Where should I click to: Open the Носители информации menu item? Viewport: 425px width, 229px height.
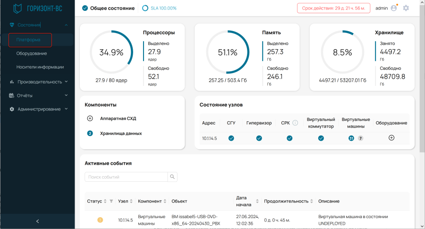click(40, 67)
